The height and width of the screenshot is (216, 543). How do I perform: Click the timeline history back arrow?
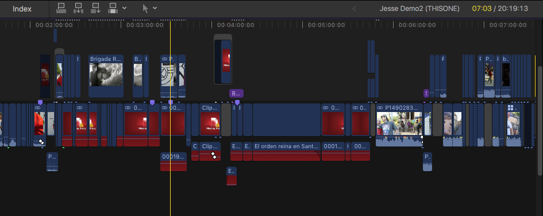point(354,9)
